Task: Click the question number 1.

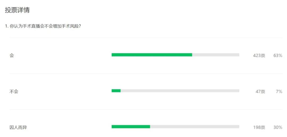Action: pyautogui.click(x=6, y=26)
